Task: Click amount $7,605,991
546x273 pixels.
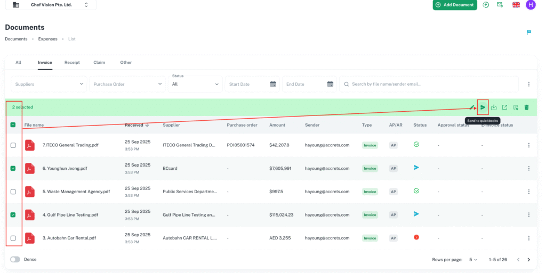Action: point(280,169)
